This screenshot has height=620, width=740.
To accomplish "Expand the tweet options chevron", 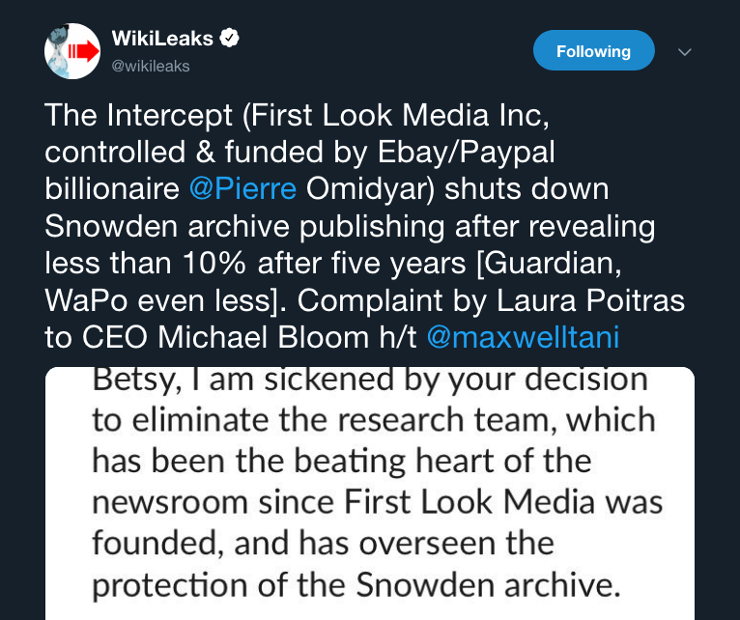I will pos(685,52).
